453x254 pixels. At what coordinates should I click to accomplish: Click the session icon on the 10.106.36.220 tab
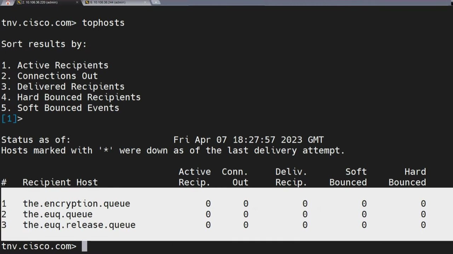click(19, 2)
